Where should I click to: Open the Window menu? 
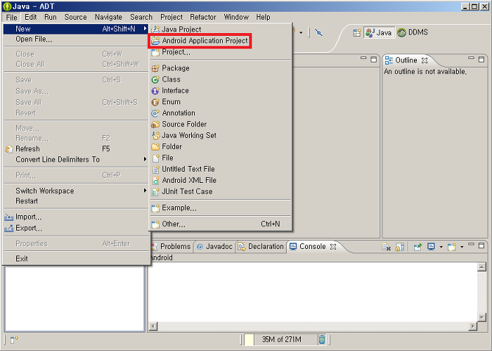point(236,17)
